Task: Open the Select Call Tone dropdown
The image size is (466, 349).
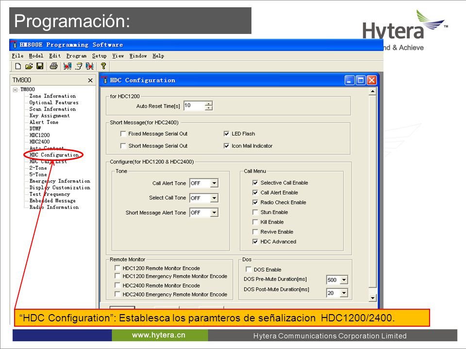Action: click(x=214, y=198)
